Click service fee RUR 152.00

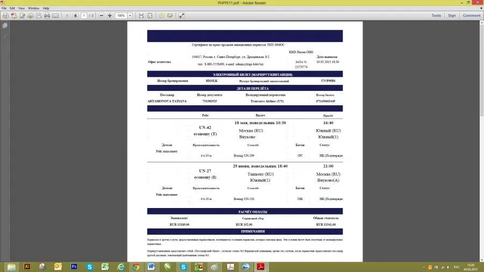pyautogui.click(x=244, y=225)
